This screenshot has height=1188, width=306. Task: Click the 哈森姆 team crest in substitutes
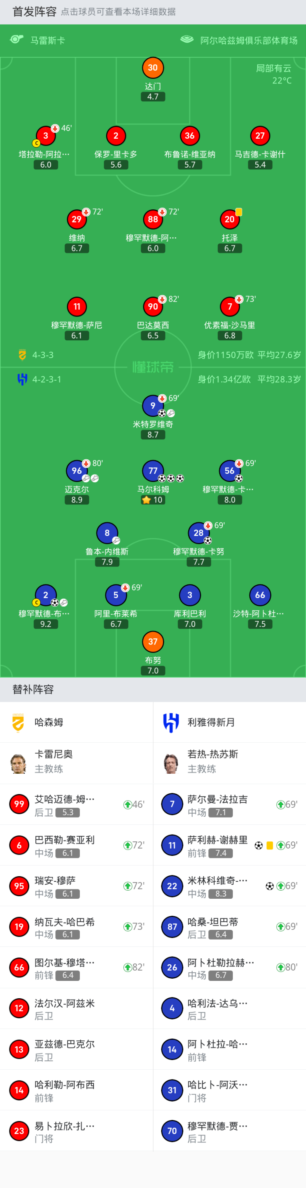coord(18,722)
